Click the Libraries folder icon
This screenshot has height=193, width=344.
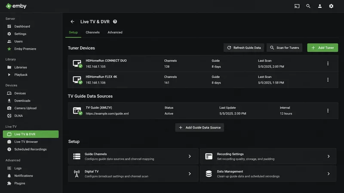click(x=9, y=67)
